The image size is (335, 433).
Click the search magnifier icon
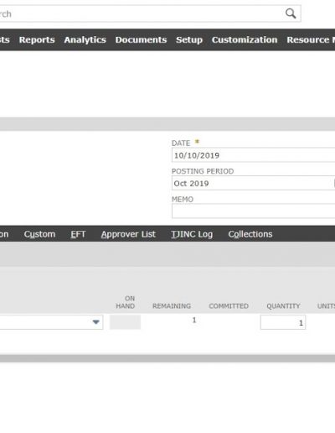tap(291, 13)
